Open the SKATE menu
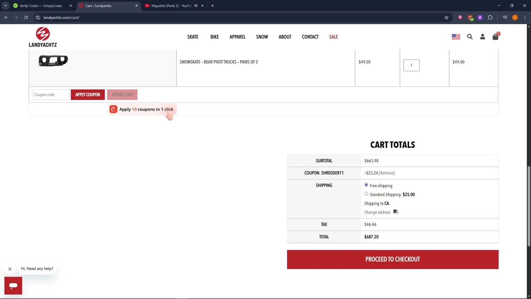 193,37
